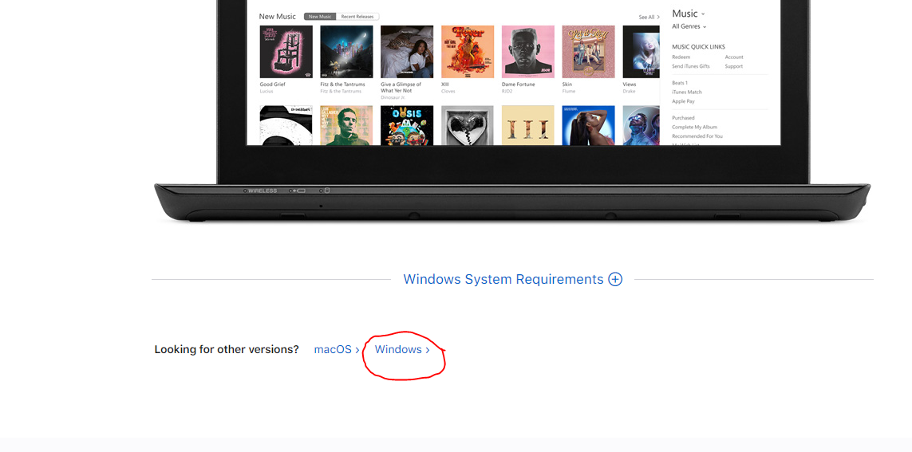Click the Flume artist name
912x452 pixels.
click(568, 91)
